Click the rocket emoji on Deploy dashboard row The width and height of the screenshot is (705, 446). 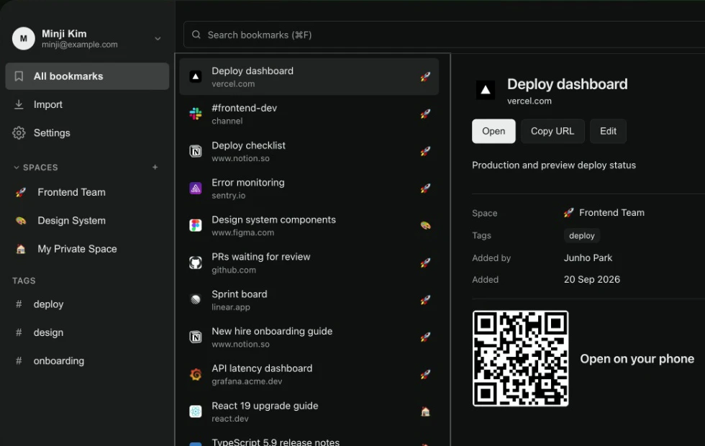coord(425,77)
